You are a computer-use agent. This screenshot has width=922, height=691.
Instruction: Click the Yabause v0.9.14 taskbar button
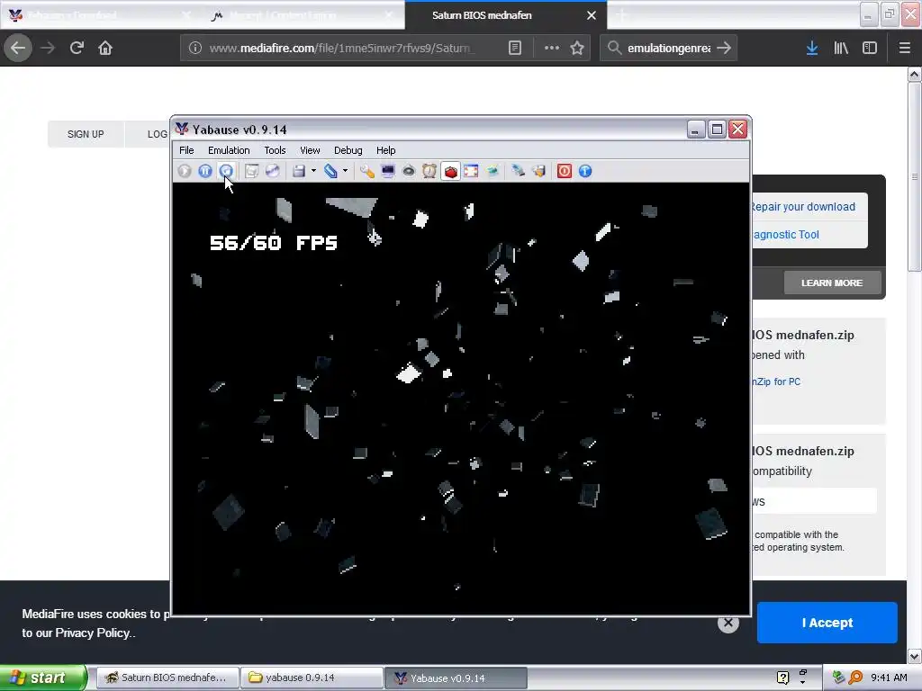tap(456, 678)
